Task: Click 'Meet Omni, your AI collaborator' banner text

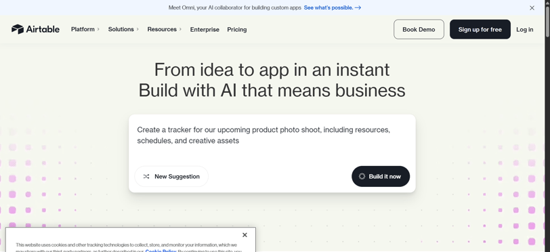Action: pyautogui.click(x=234, y=7)
